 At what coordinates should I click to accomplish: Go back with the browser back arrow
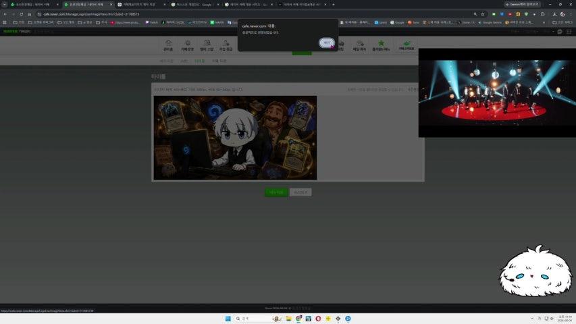(x=5, y=14)
